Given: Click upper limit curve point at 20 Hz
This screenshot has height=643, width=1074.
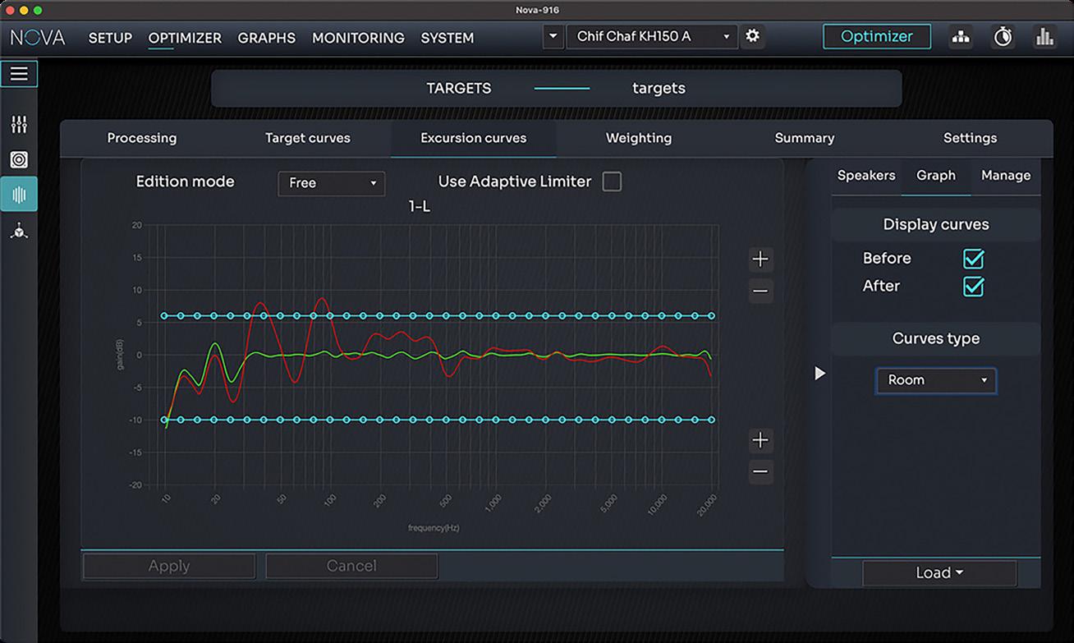Looking at the screenshot, I should [213, 315].
